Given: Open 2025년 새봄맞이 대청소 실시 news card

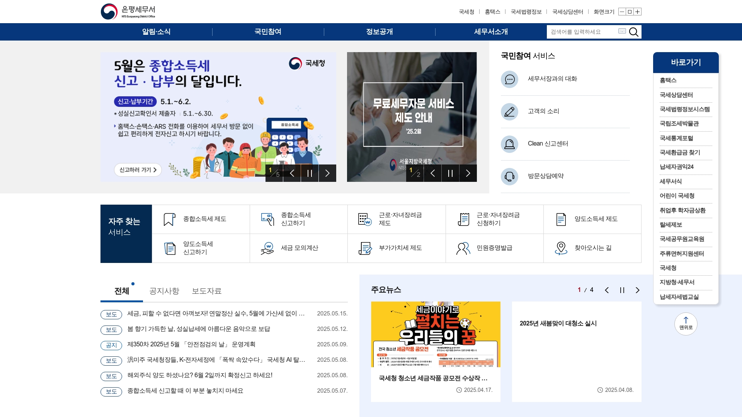Looking at the screenshot, I should [577, 351].
